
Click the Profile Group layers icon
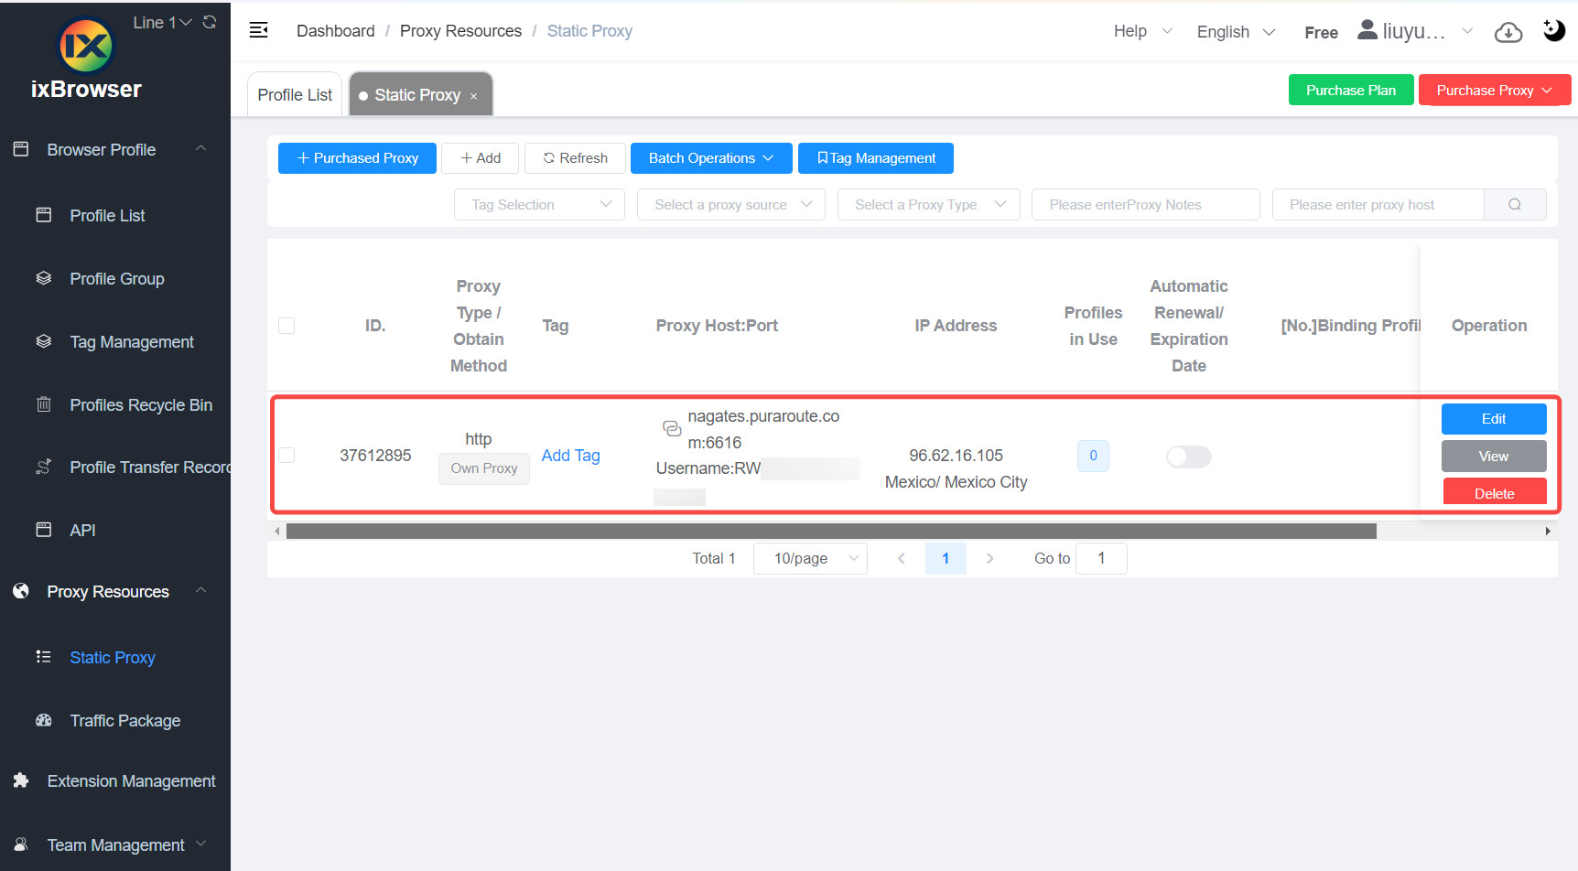pos(44,278)
